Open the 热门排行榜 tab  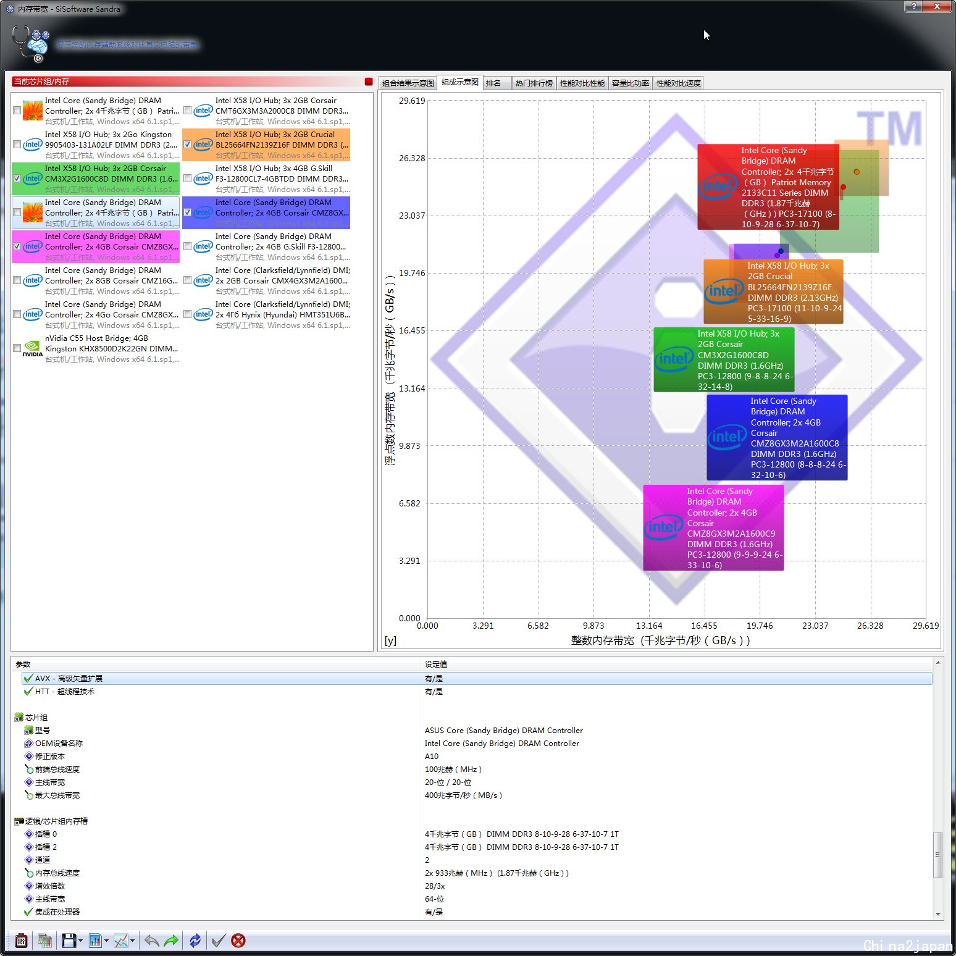click(534, 83)
